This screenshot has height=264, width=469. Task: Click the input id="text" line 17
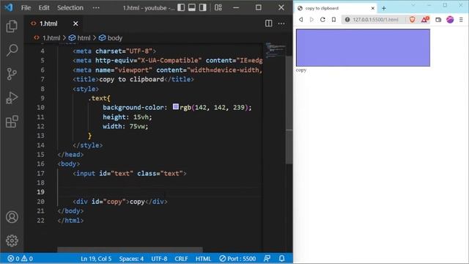tap(130, 173)
